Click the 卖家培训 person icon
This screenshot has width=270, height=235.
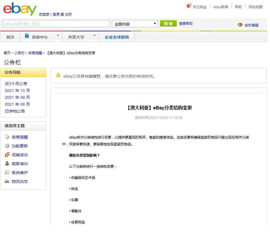click(7, 163)
